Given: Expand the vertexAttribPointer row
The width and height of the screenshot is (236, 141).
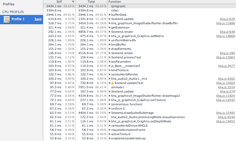Looking at the screenshot, I should [x=110, y=74].
